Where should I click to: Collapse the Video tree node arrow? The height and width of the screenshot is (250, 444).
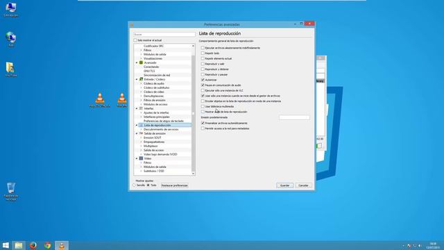[137, 158]
